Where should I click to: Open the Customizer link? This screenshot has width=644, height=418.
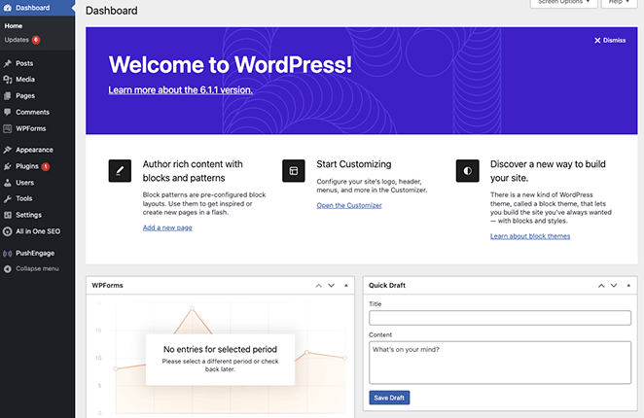pyautogui.click(x=349, y=205)
